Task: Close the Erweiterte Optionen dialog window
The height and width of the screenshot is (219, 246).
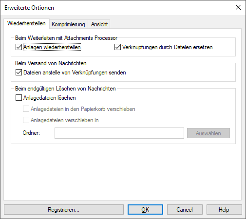Action: pyautogui.click(x=238, y=7)
